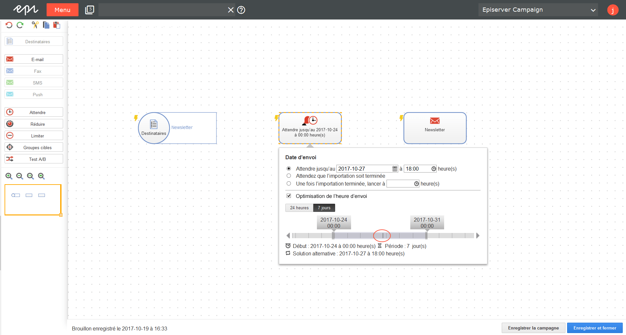Click the paste clipboard icon
This screenshot has height=335, width=626.
click(57, 25)
